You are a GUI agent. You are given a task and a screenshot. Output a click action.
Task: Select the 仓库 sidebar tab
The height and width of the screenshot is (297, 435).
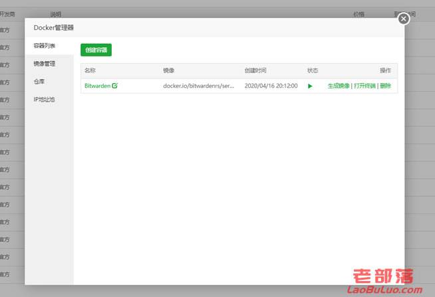click(39, 82)
